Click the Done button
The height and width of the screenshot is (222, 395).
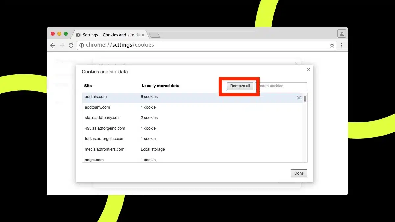(x=299, y=173)
